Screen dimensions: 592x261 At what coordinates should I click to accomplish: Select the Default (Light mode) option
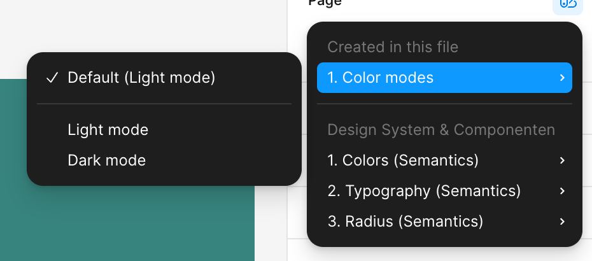[x=164, y=78]
